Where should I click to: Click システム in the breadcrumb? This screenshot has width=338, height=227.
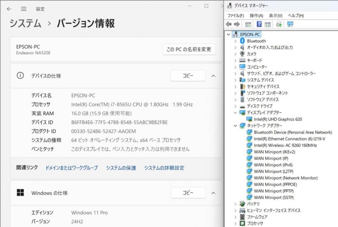[25, 23]
